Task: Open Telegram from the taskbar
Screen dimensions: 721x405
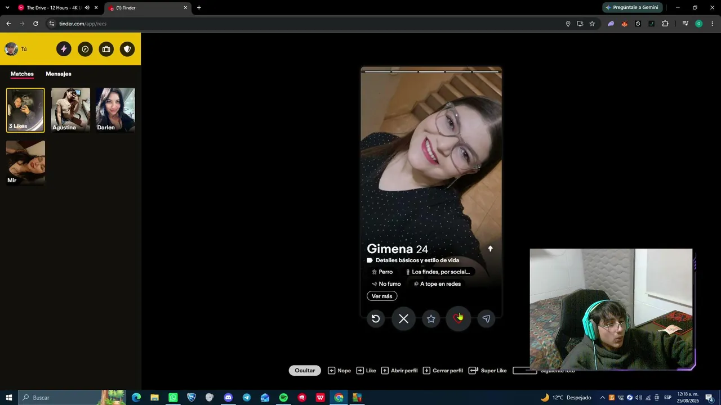Action: tap(247, 398)
